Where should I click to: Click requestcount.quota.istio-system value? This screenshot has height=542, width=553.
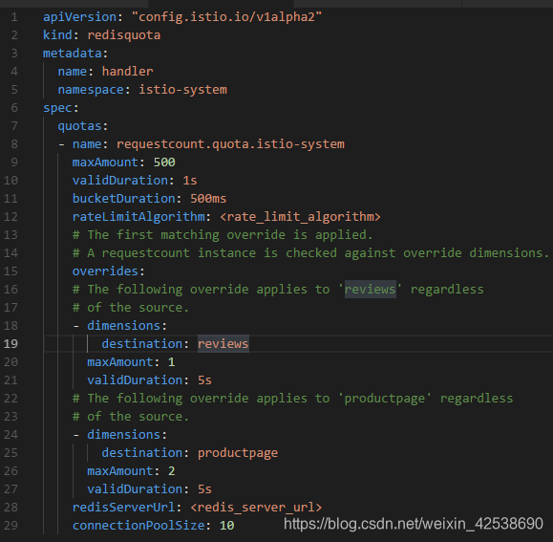click(230, 144)
